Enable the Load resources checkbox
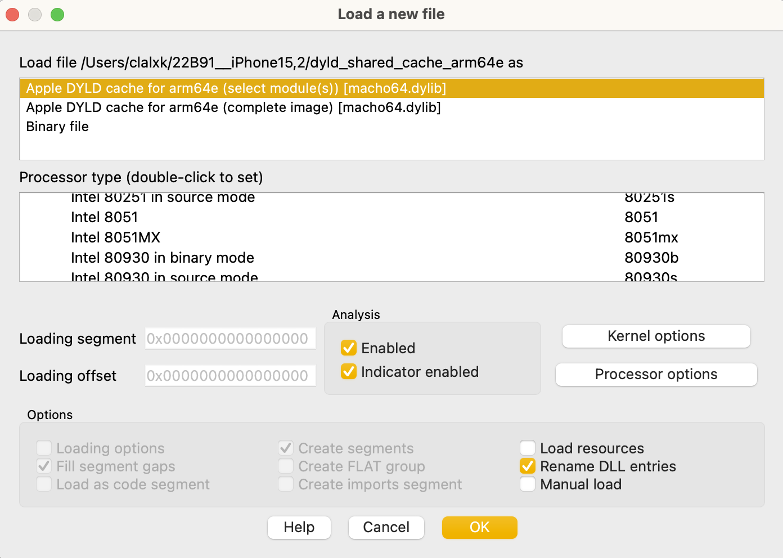Screen dimensions: 783x558 point(528,448)
